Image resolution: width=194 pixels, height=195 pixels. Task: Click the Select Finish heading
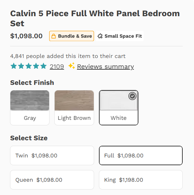point(32,83)
